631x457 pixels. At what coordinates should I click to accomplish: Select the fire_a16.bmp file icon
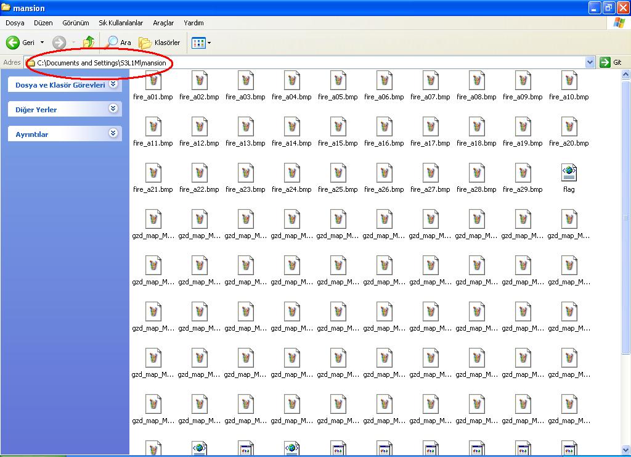(x=385, y=126)
